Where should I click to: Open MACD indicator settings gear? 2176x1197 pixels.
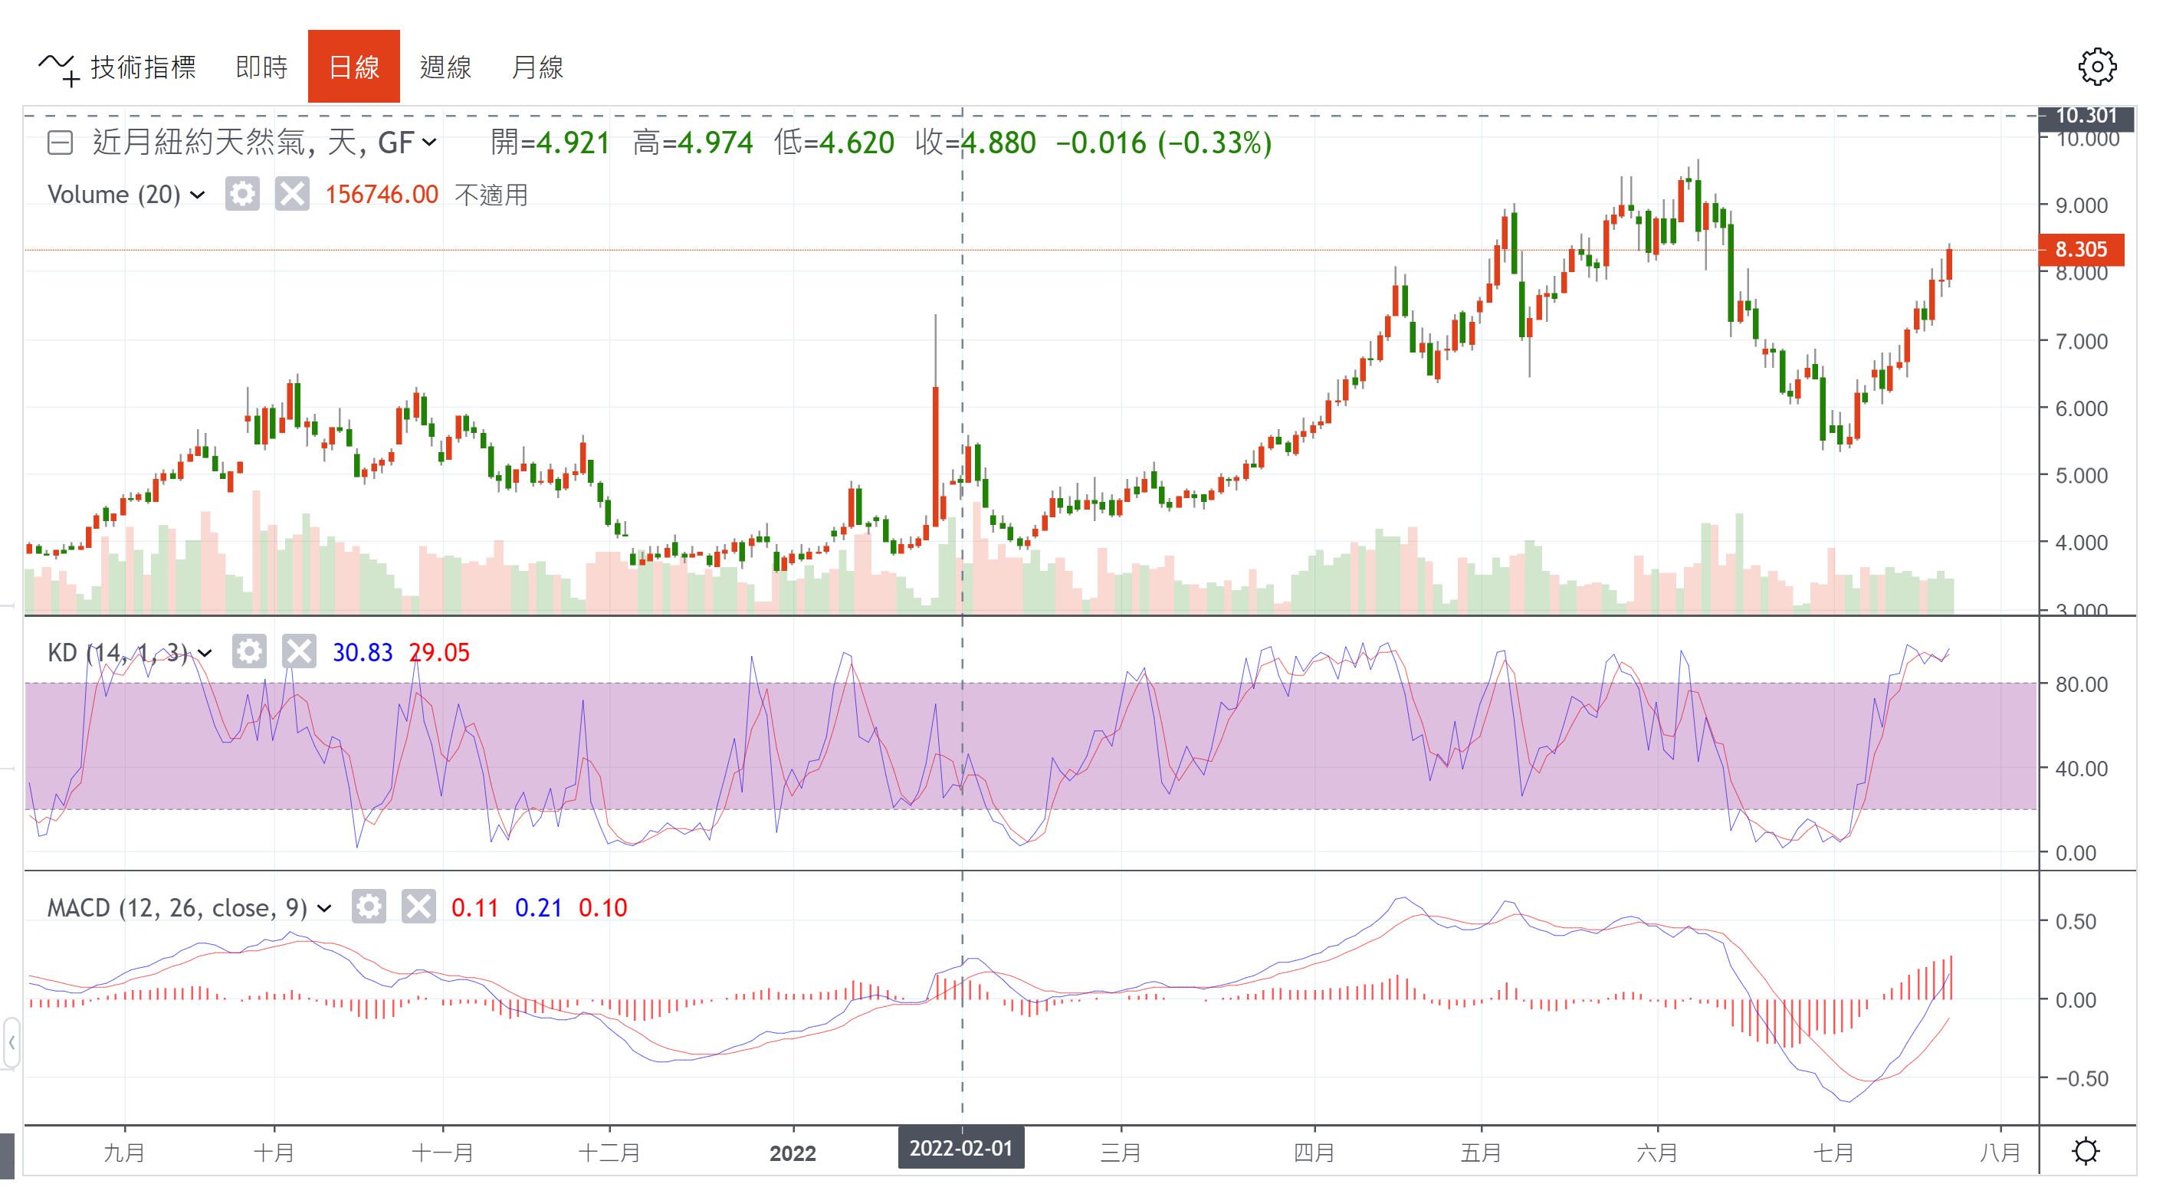(369, 907)
